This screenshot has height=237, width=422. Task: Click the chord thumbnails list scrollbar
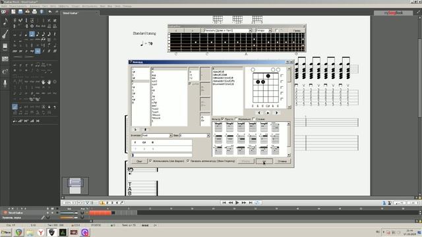click(x=289, y=139)
